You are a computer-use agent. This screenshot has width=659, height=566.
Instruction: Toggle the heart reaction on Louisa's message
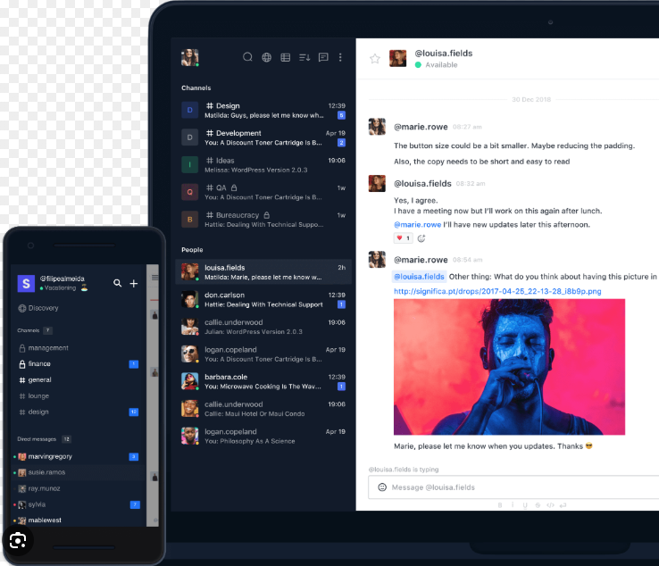[x=403, y=238]
